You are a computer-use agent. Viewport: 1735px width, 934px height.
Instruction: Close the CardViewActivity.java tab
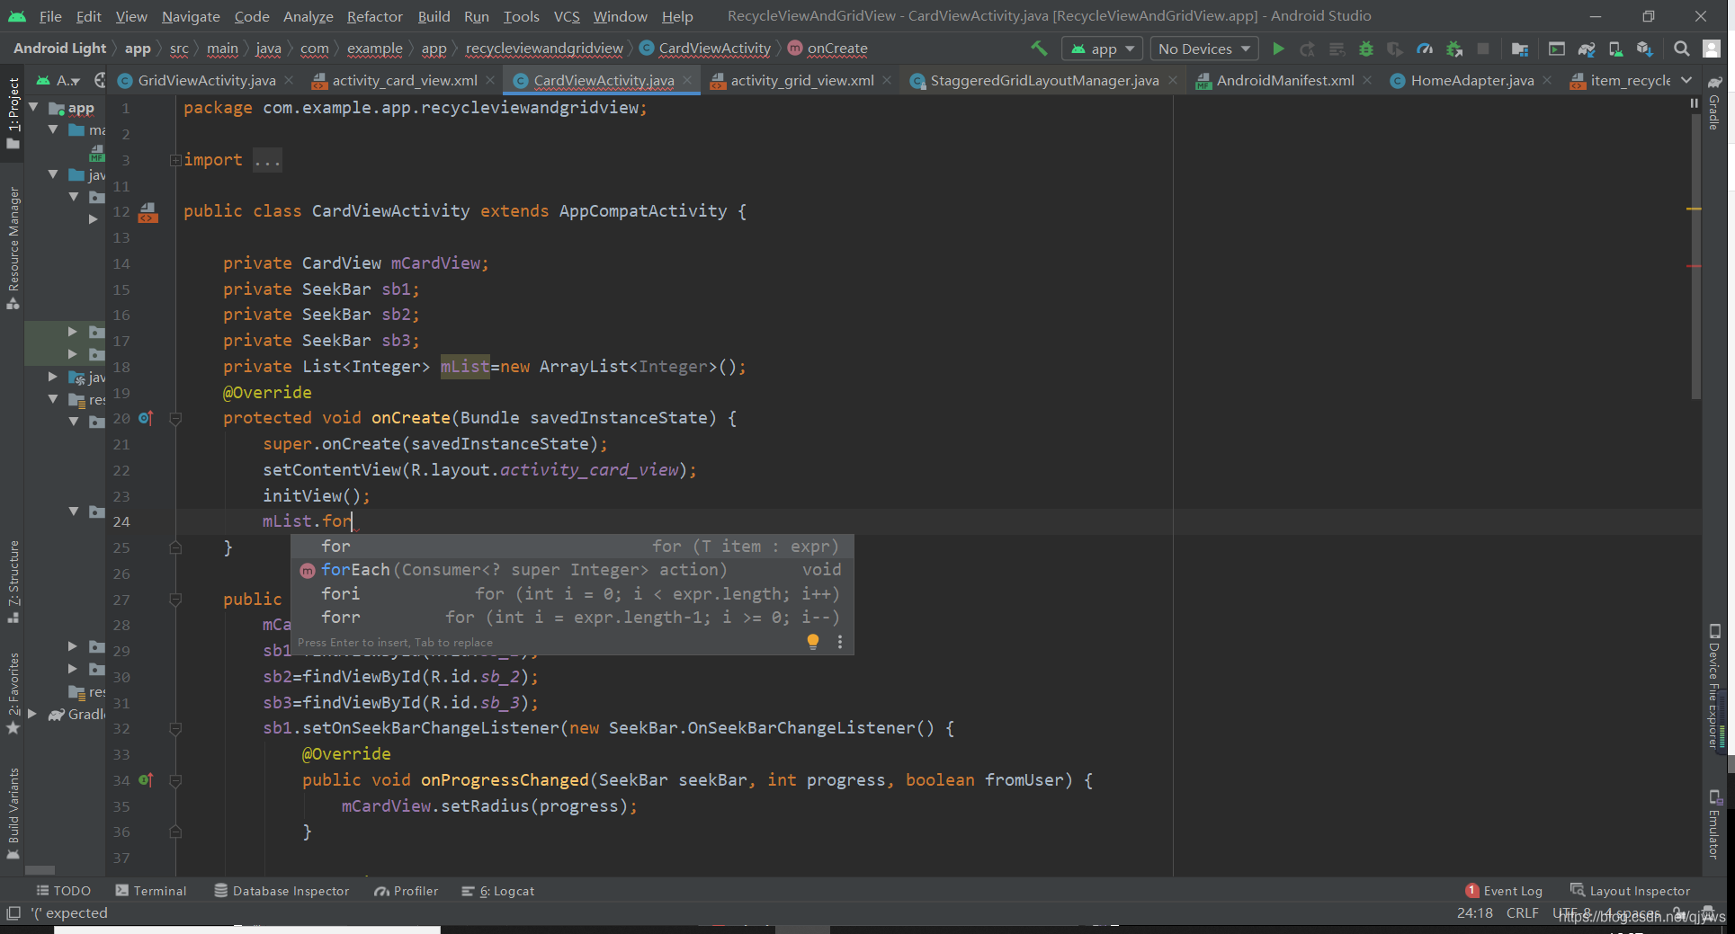688,80
